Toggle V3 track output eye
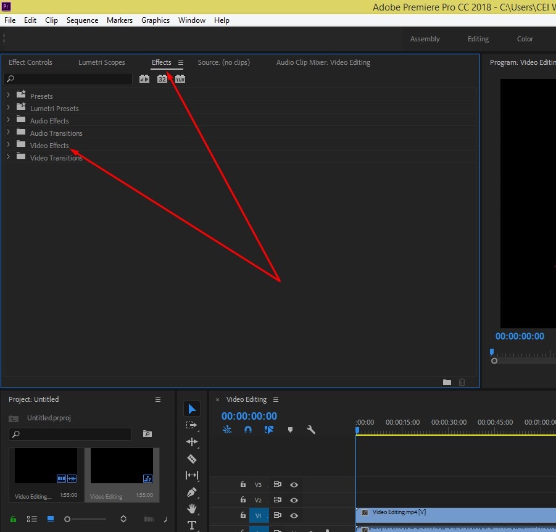 (294, 484)
